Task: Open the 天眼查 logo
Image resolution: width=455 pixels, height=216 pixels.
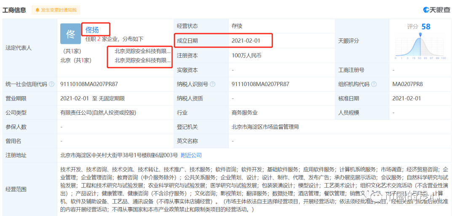Action: 437,10
